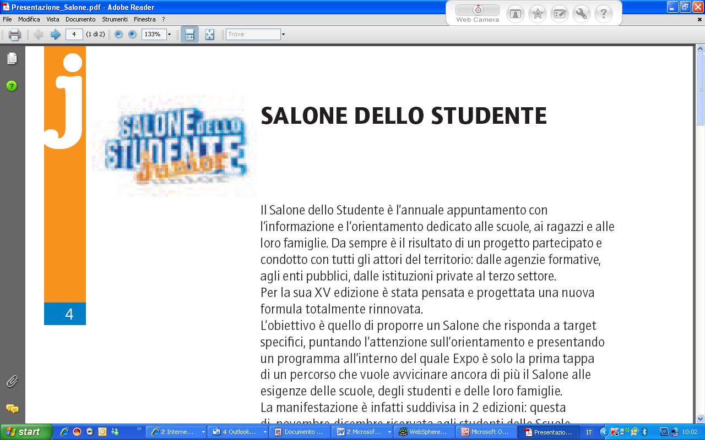Click the zoom in plus button

tap(132, 34)
